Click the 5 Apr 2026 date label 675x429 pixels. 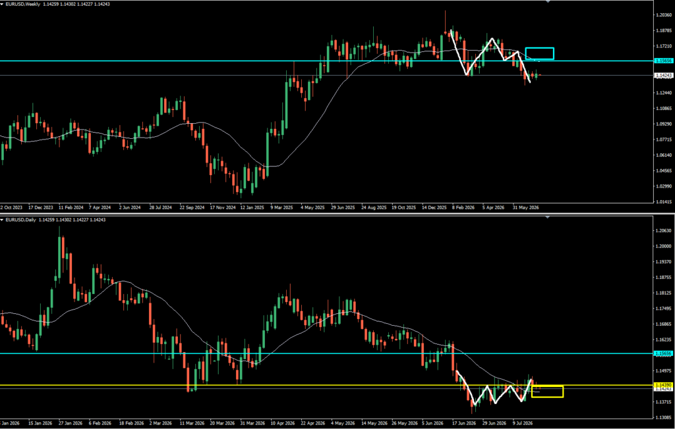tap(492, 207)
